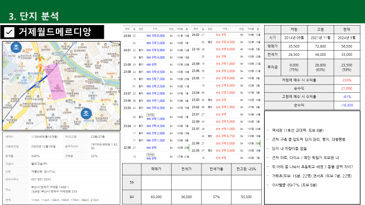Image resolution: width=365 pixels, height=205 pixels.
Task: Select the 고점 column header
Action: click(x=321, y=30)
